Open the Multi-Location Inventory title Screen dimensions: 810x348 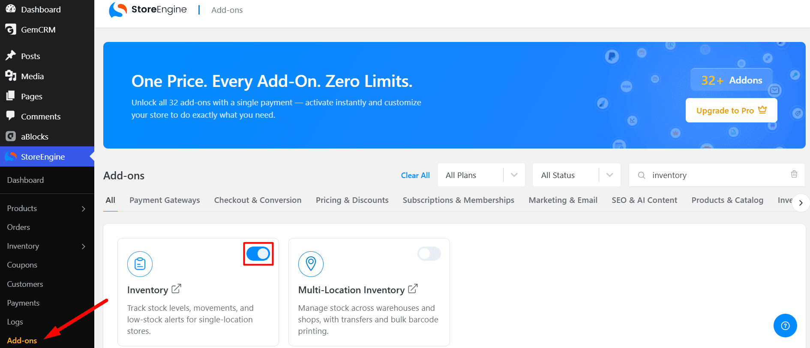351,290
